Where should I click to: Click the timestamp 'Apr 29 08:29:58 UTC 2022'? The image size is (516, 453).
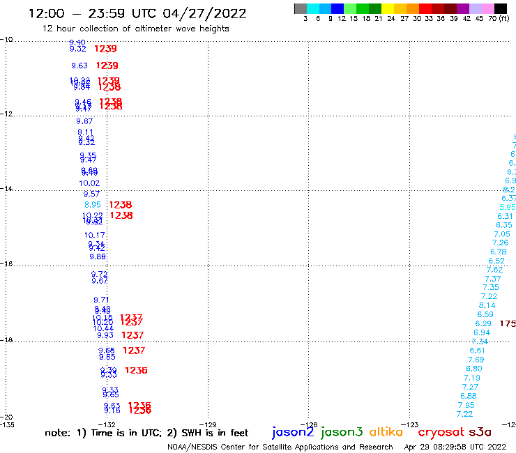[455, 447]
